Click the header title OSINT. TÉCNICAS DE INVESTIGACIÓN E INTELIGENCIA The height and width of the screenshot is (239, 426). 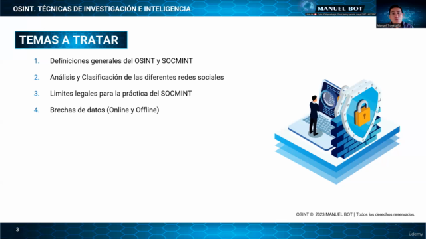pyautogui.click(x=102, y=9)
